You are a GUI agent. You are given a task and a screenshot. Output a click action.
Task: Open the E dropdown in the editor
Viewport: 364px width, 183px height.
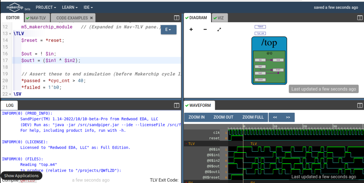click(x=168, y=30)
